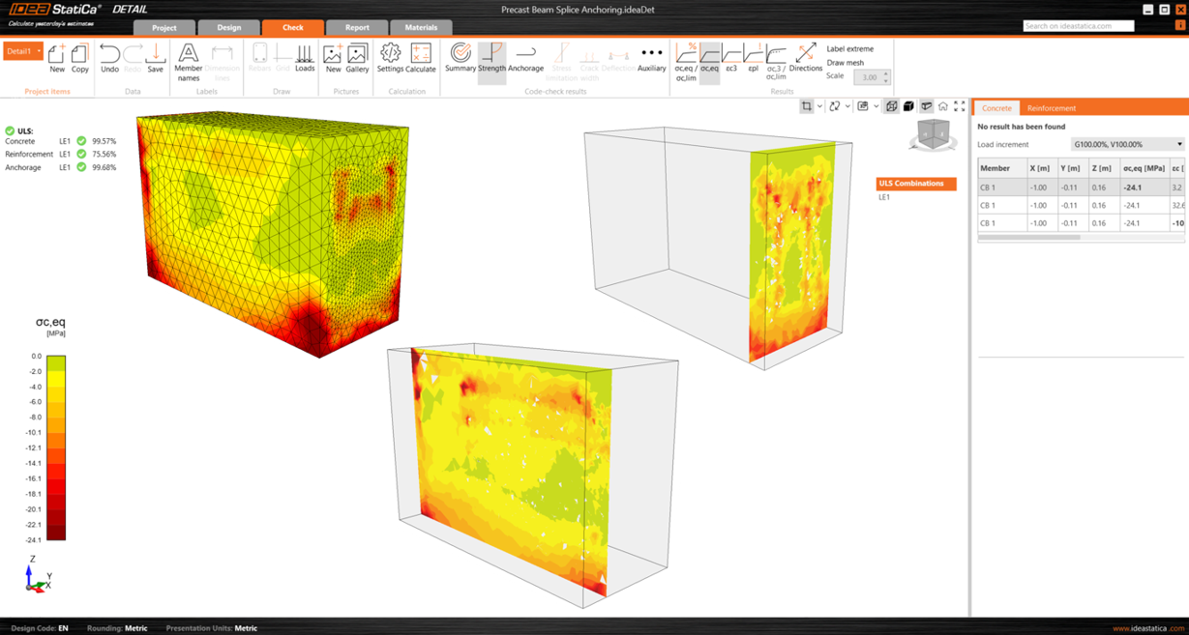Toggle the Member names labels
Screen dimensions: 1189x635
(x=188, y=60)
